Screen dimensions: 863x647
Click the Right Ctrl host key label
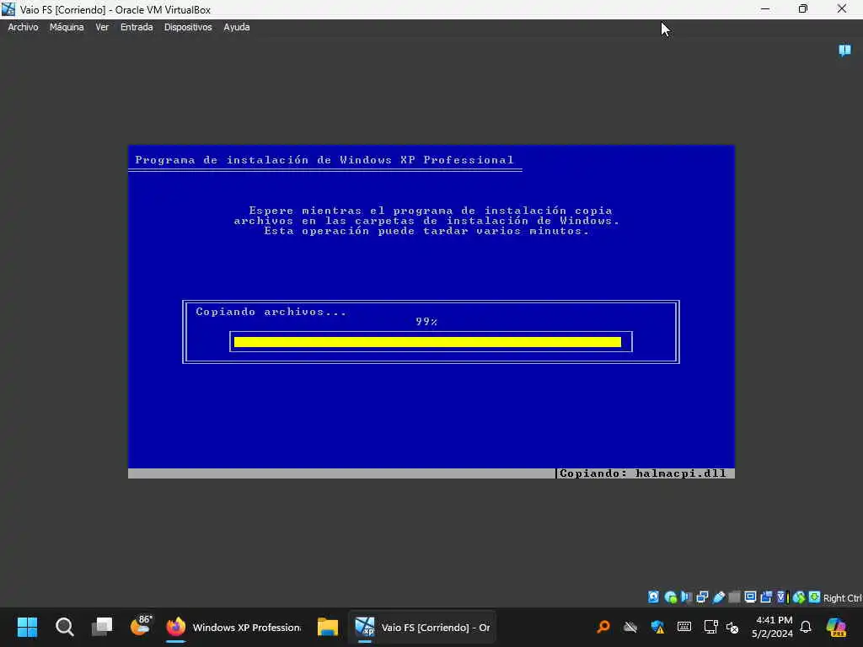tap(842, 598)
